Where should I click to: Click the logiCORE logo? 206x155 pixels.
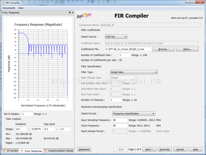(84, 15)
